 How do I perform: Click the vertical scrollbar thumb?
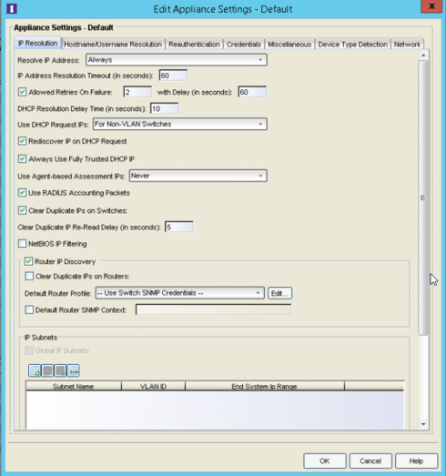(423, 197)
